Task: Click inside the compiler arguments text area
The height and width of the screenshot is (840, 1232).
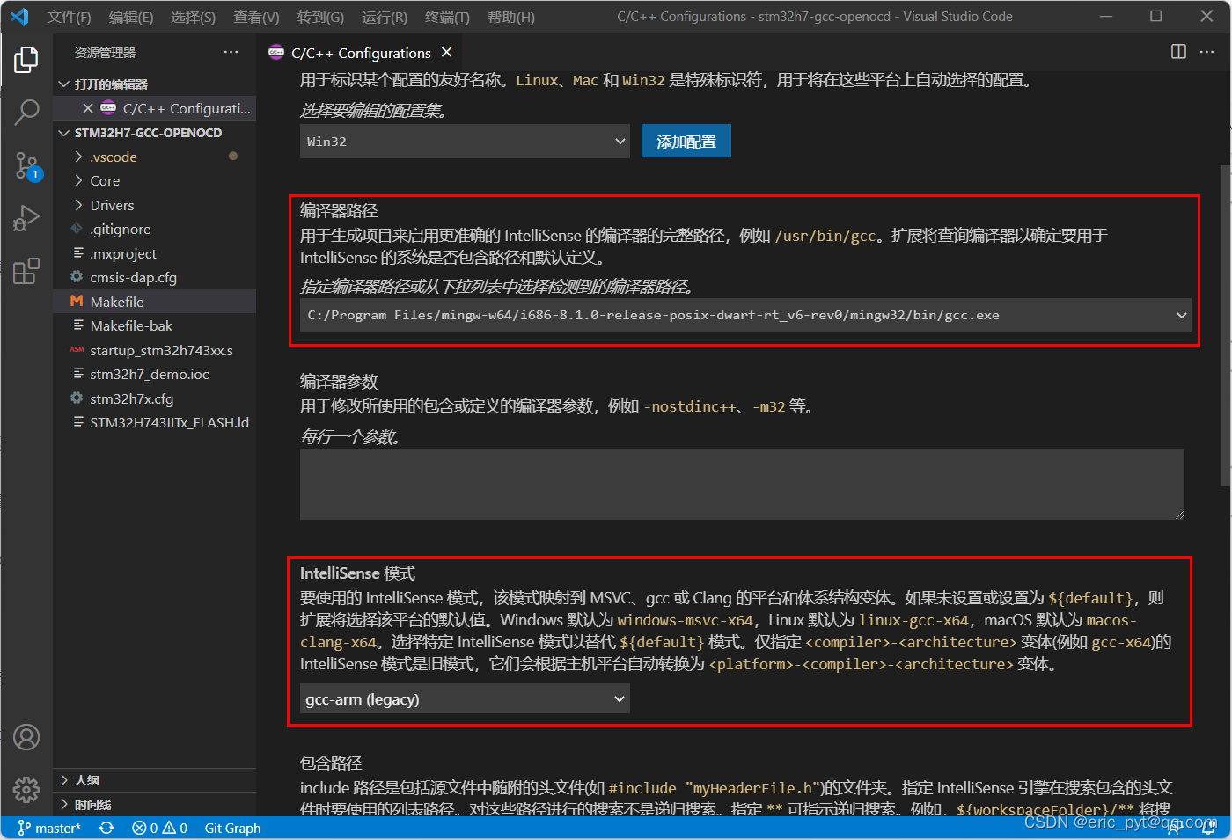Action: pyautogui.click(x=742, y=484)
